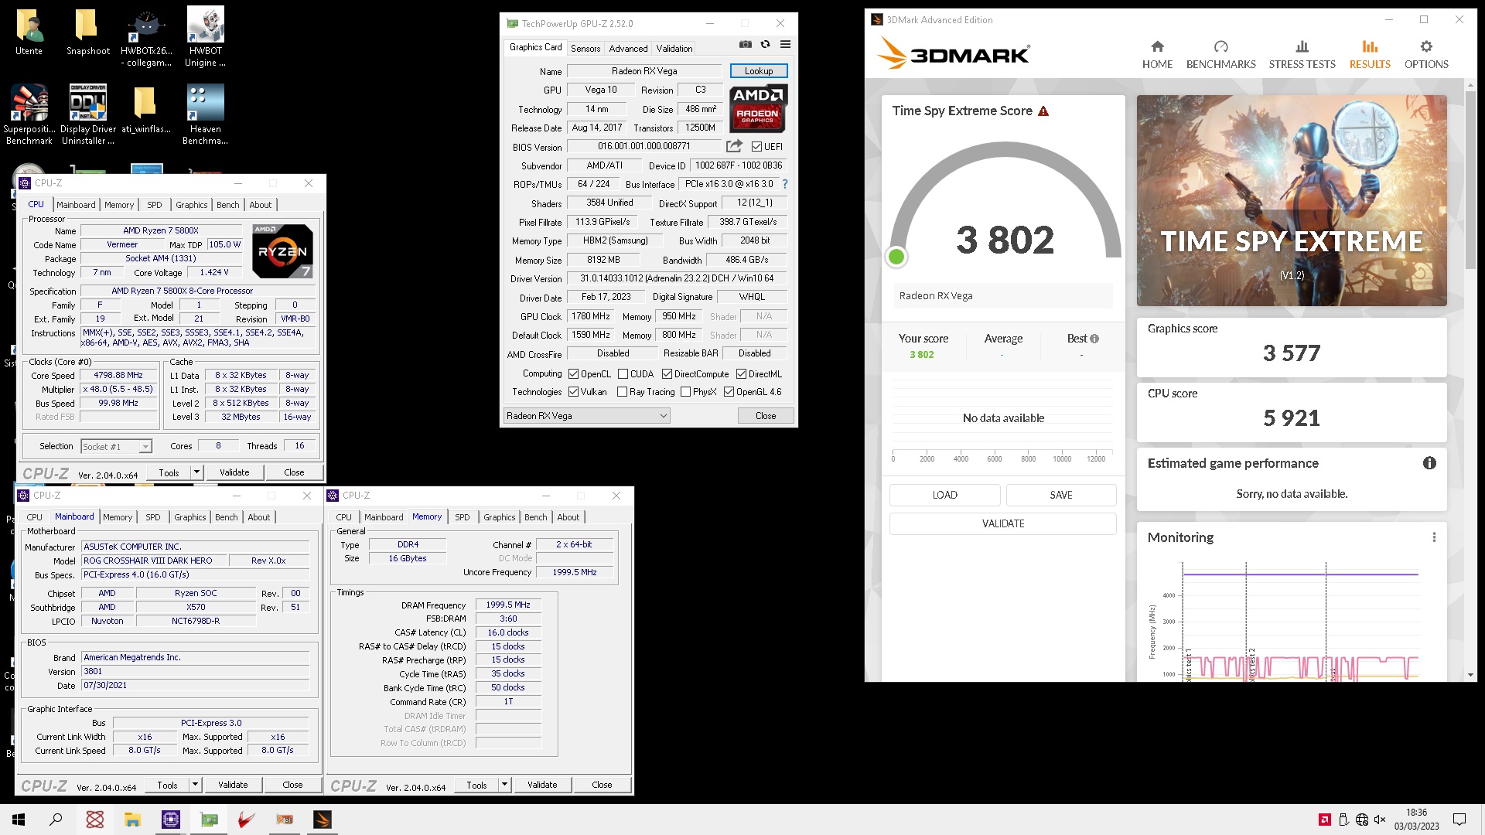Toggle Ray Tracing checkbox
Image resolution: width=1485 pixels, height=835 pixels.
(622, 392)
